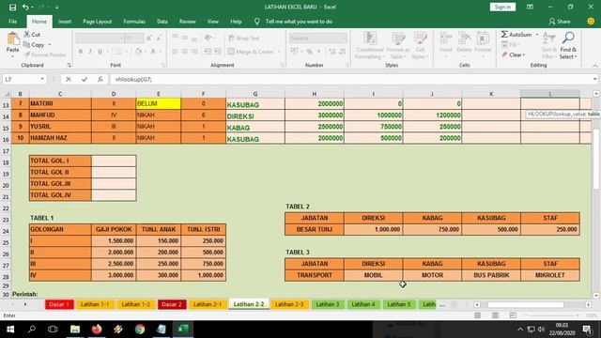Viewport: 601px width, 338px height.
Task: Click Find & Select magnifier icon
Action: pos(568,38)
